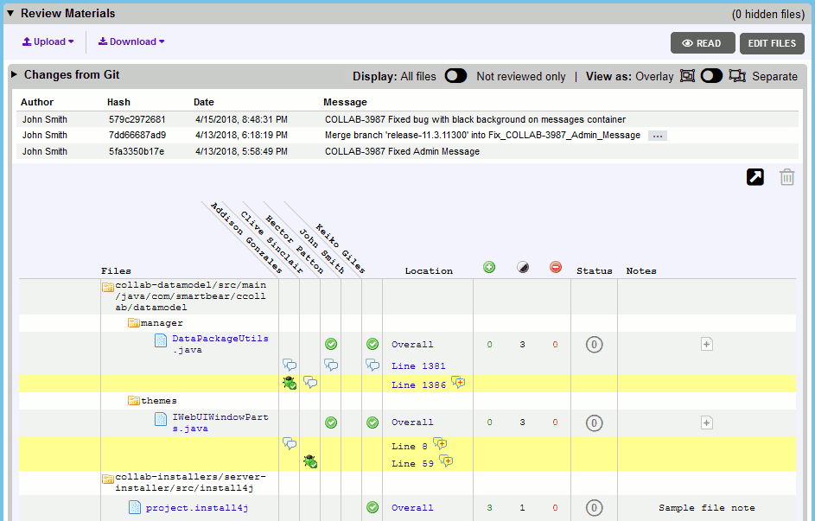Image resolution: width=815 pixels, height=521 pixels.
Task: Collapse the Review Materials section
Action: [x=10, y=14]
